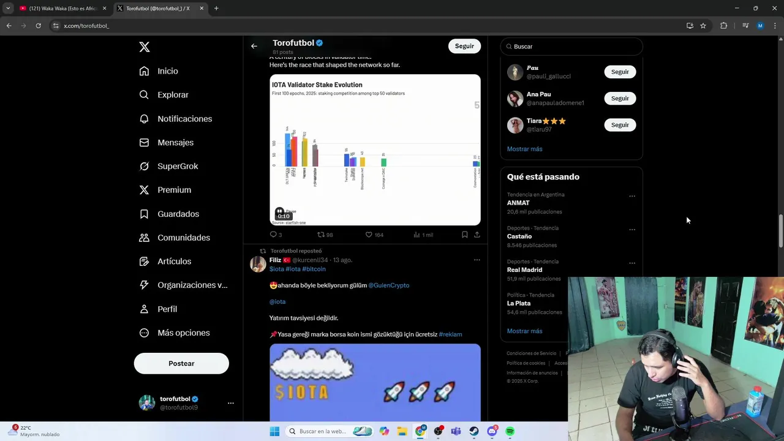Open Chrome profile avatar M
Screen dimensions: 784x441
[x=760, y=26]
